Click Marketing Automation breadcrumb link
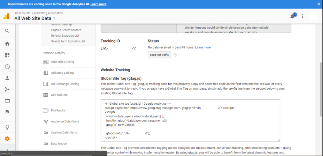323x156 pixels. coord(48,13)
